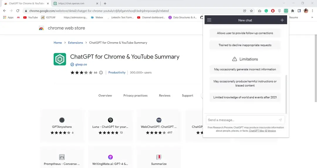
Task: Click the address bar URL
Action: click(99, 11)
